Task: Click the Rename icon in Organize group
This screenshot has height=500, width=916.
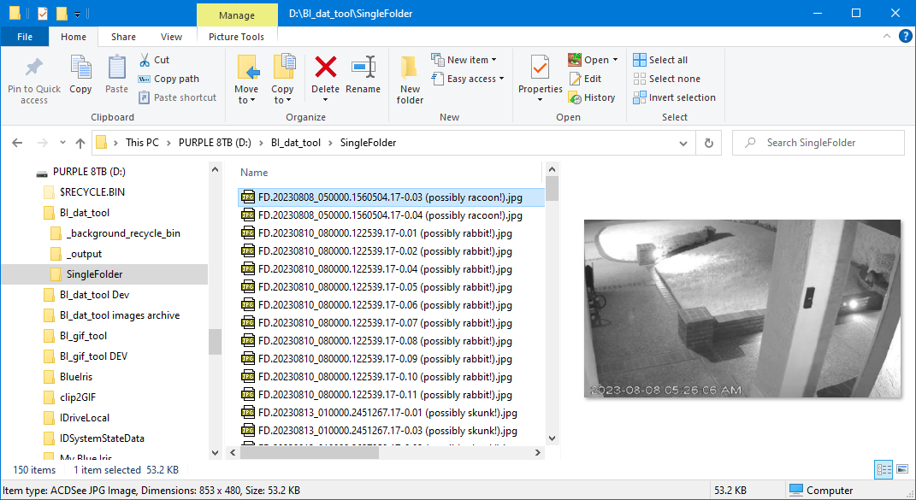Action: pos(363,68)
